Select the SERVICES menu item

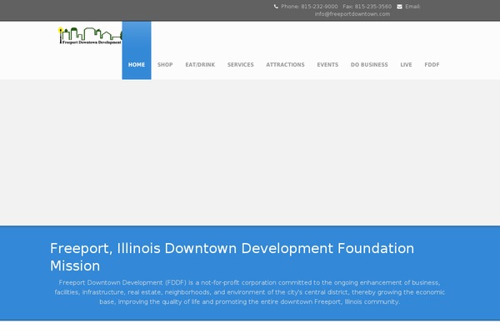241,64
